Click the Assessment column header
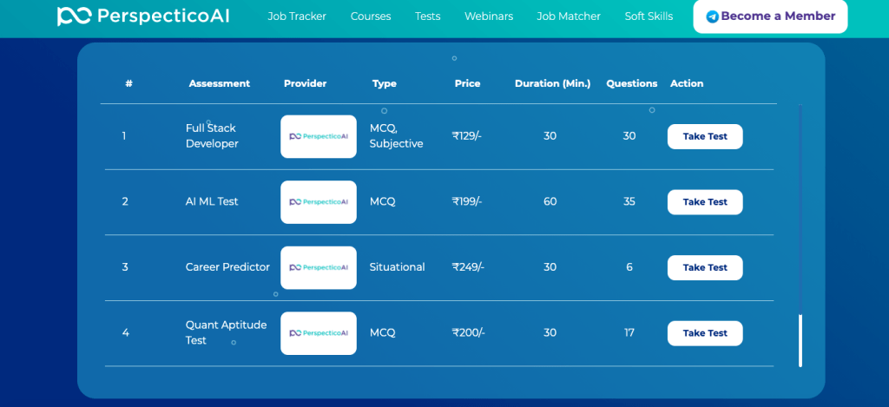 coord(220,83)
